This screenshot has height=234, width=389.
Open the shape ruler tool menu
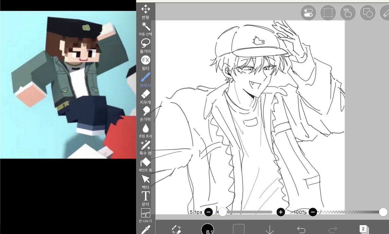tap(368, 13)
